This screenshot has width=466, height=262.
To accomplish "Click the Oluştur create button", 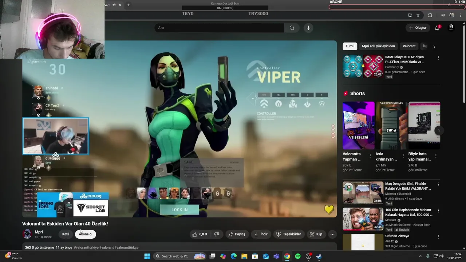I will (x=417, y=28).
